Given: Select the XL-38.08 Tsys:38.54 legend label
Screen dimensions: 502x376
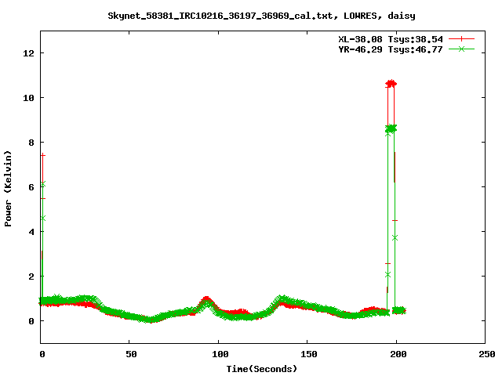Looking at the screenshot, I should [391, 39].
